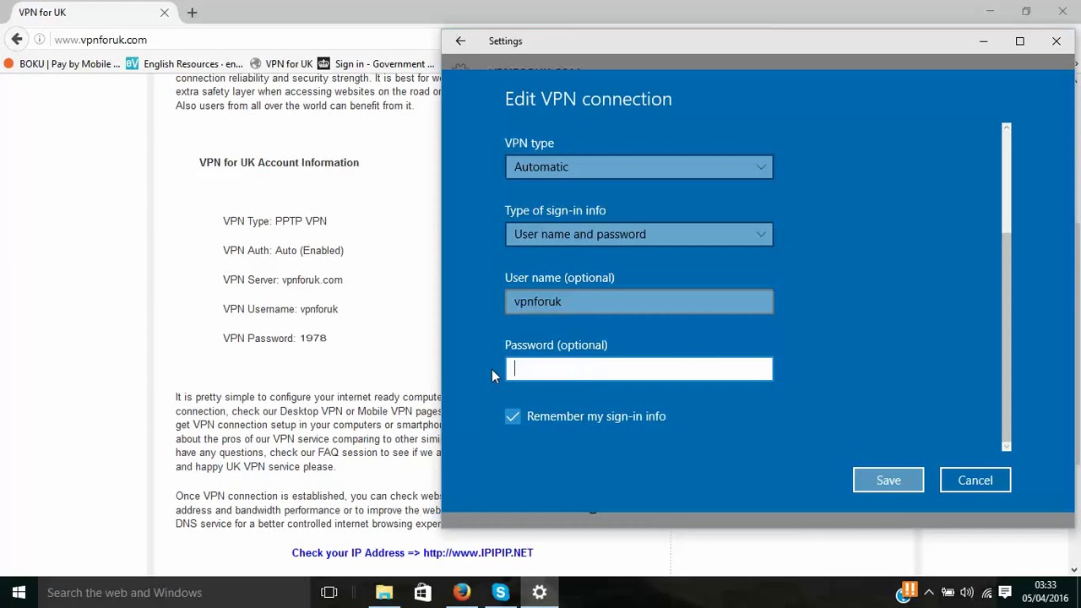Image resolution: width=1081 pixels, height=608 pixels.
Task: Click the VPN Type: PPTP VPN text
Action: pyautogui.click(x=274, y=221)
